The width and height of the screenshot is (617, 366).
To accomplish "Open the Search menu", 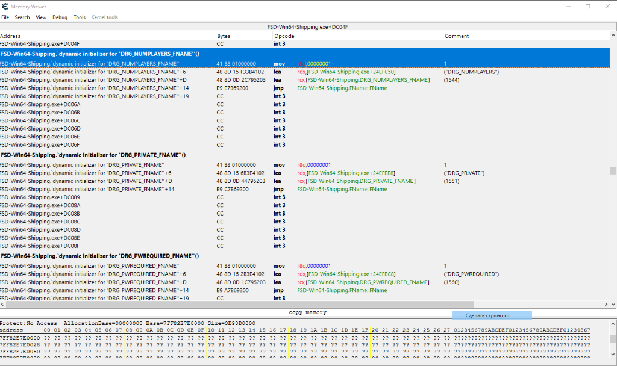I will 22,17.
